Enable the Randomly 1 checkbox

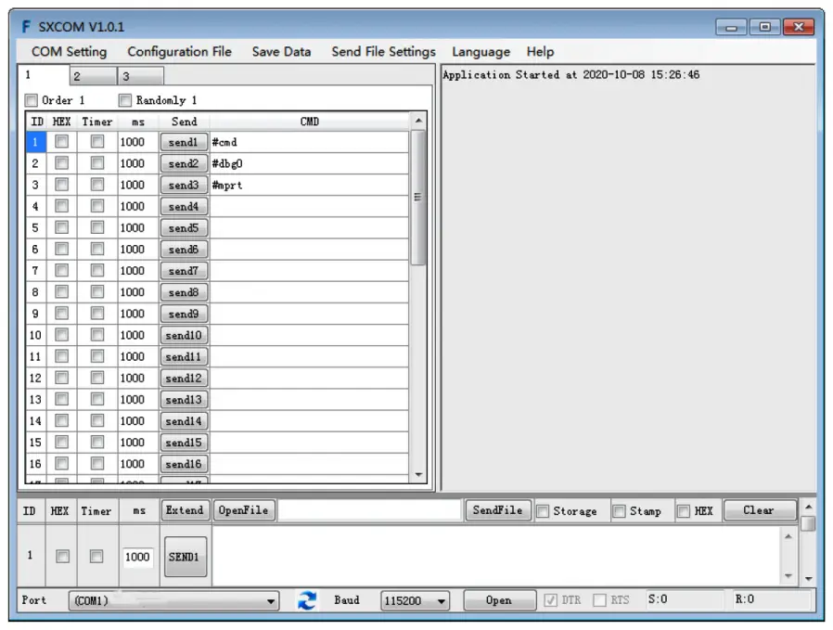[127, 100]
